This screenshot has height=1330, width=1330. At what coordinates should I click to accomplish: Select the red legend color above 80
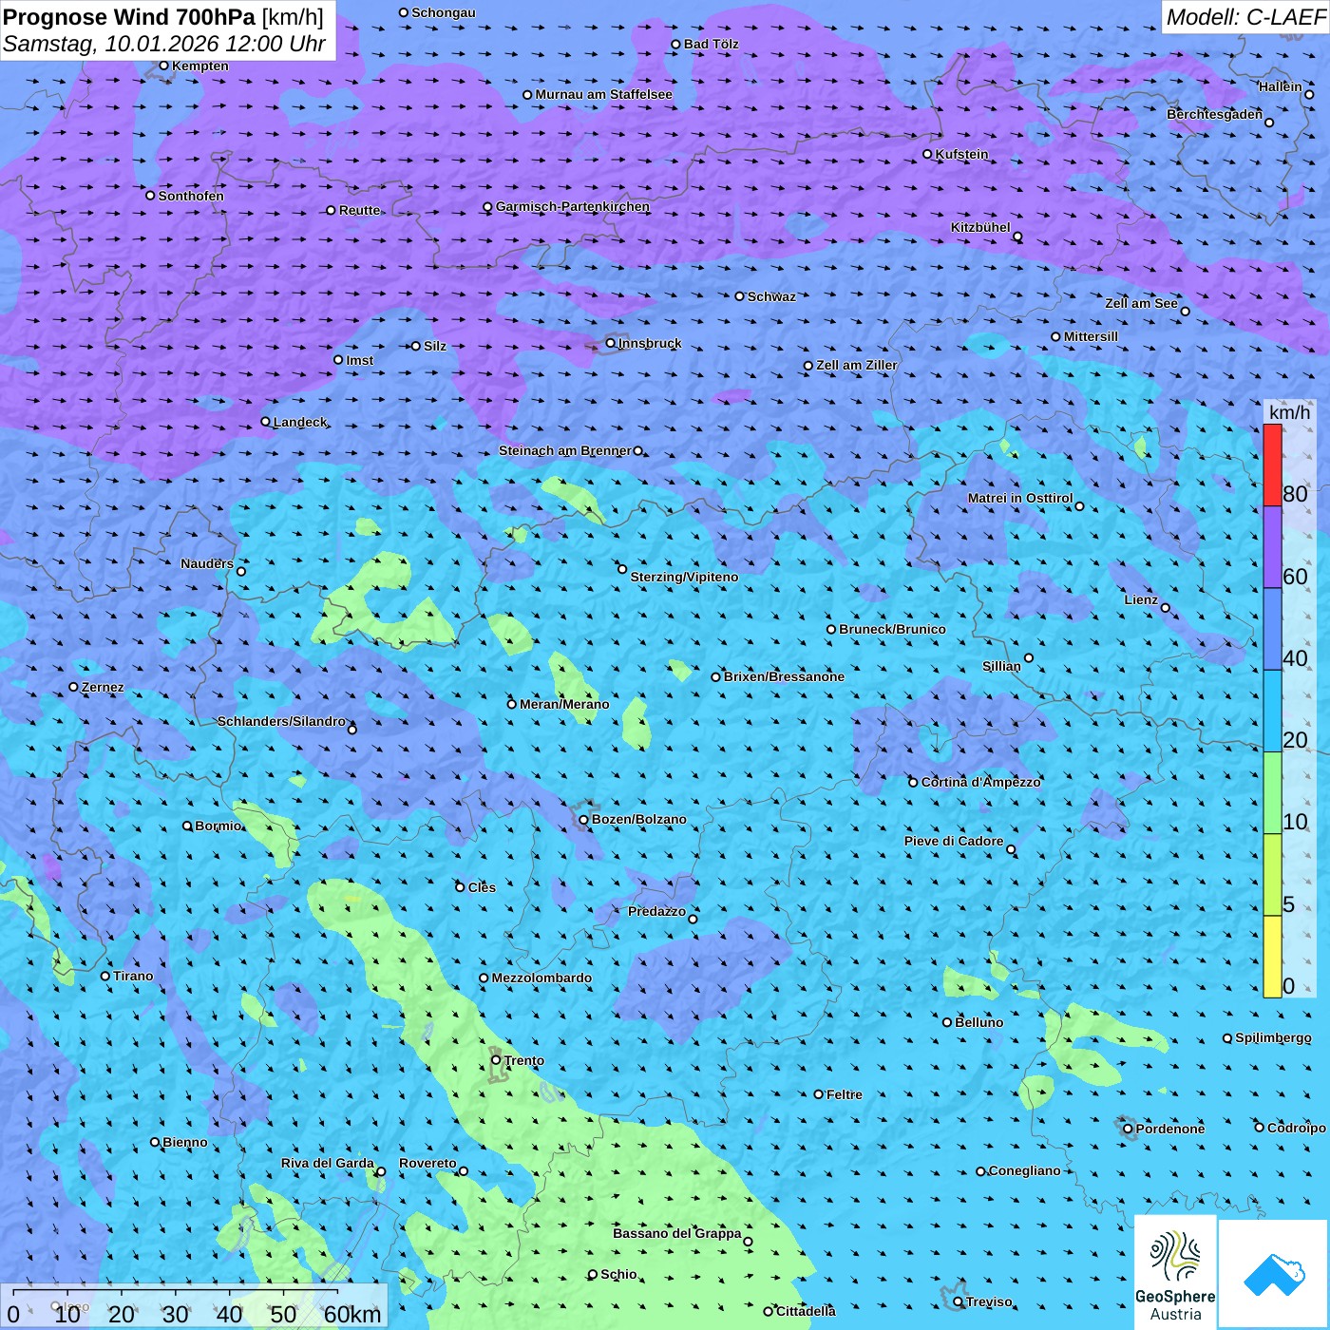[x=1272, y=465]
